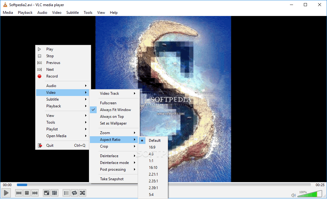Skip to previous media with the rewind icon

click(x=19, y=193)
